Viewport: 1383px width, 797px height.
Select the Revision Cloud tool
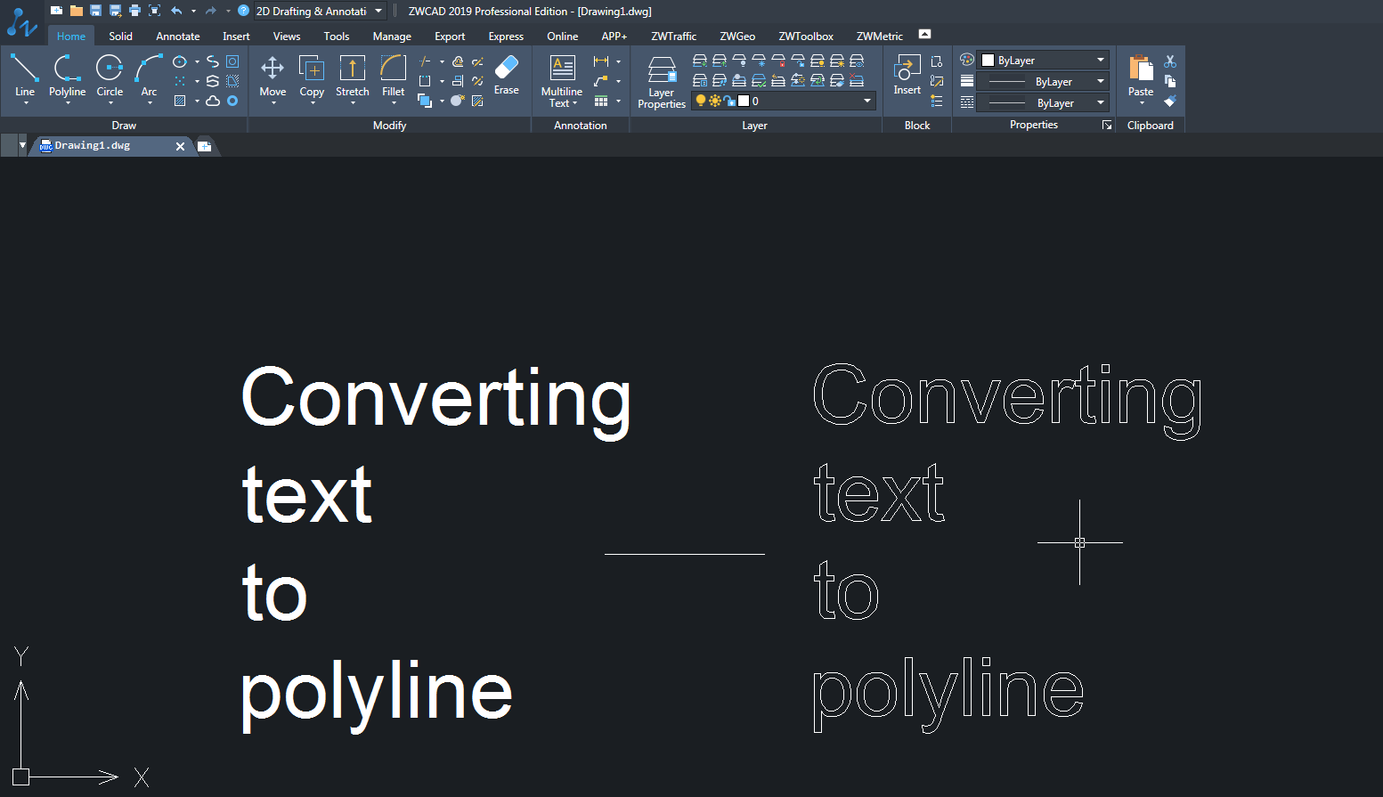click(x=213, y=101)
